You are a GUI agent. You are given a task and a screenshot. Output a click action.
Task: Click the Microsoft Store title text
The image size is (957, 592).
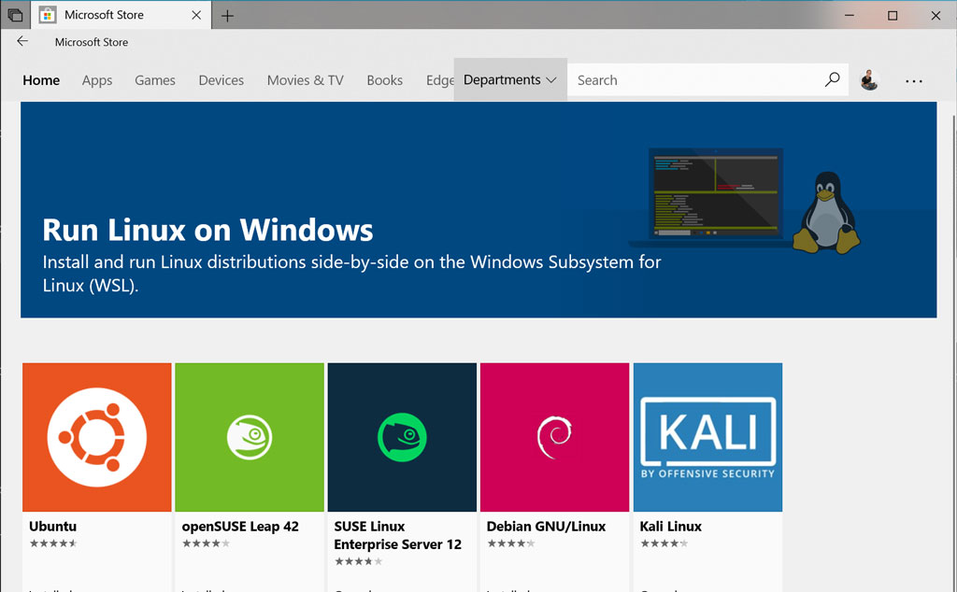coord(92,42)
